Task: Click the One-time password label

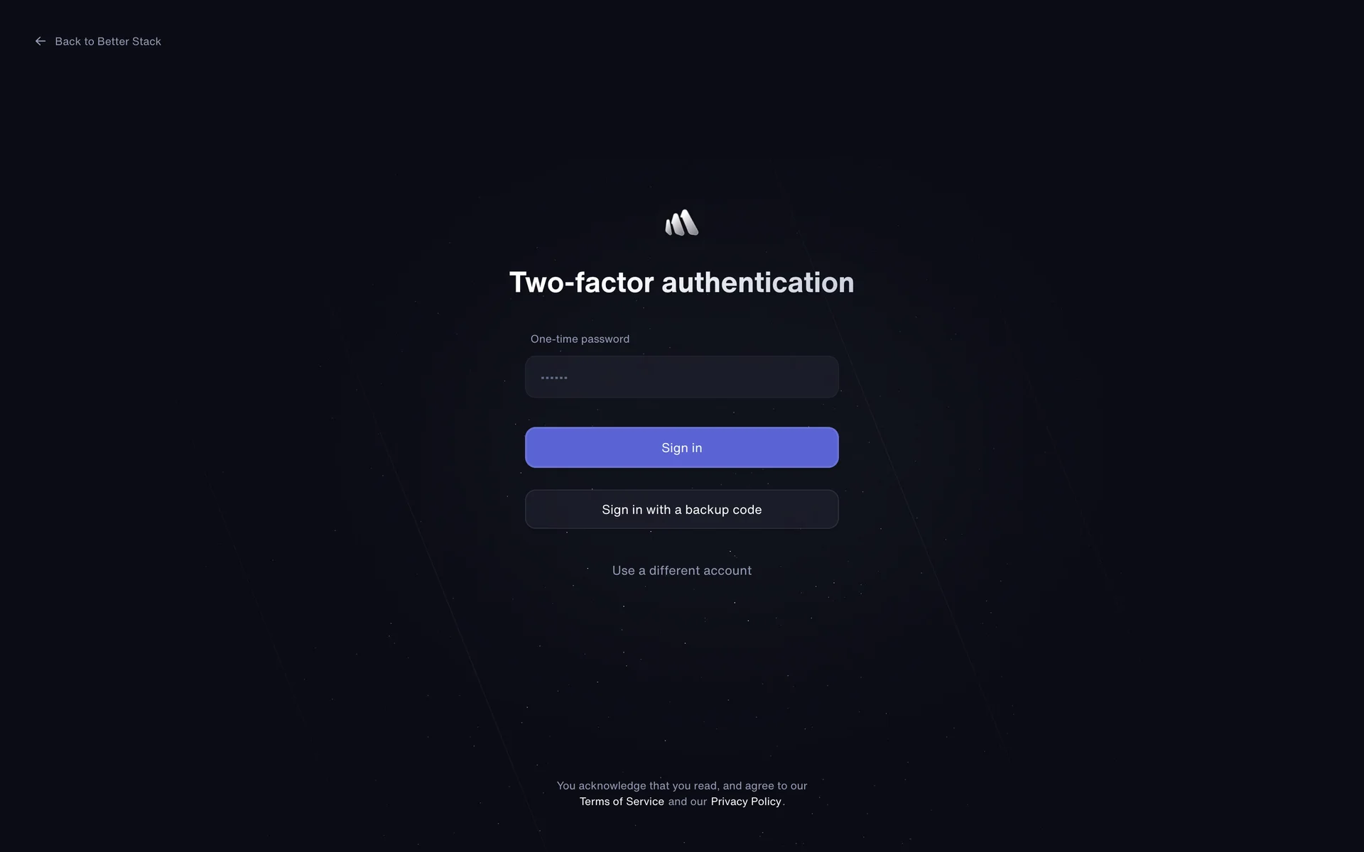Action: 580,339
